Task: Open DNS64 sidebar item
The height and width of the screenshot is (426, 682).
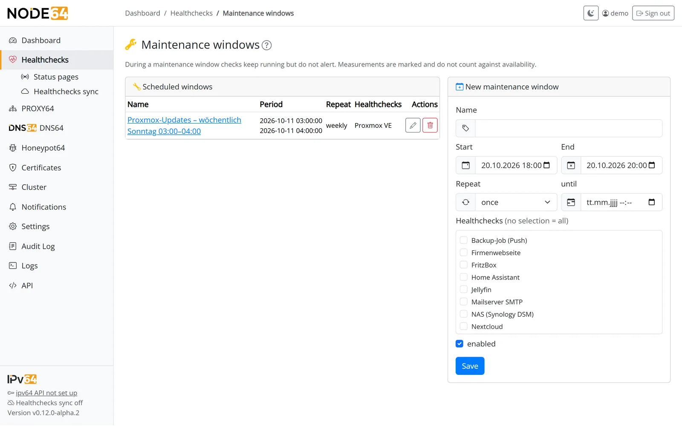Action: [57, 128]
